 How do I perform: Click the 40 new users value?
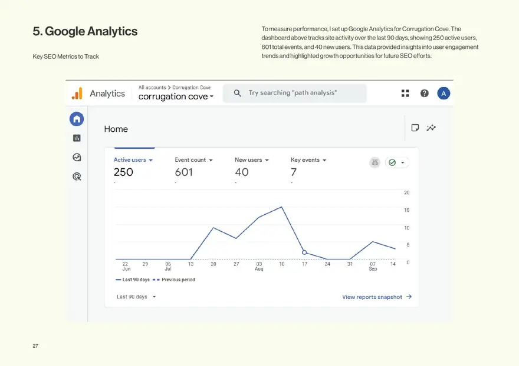click(242, 172)
